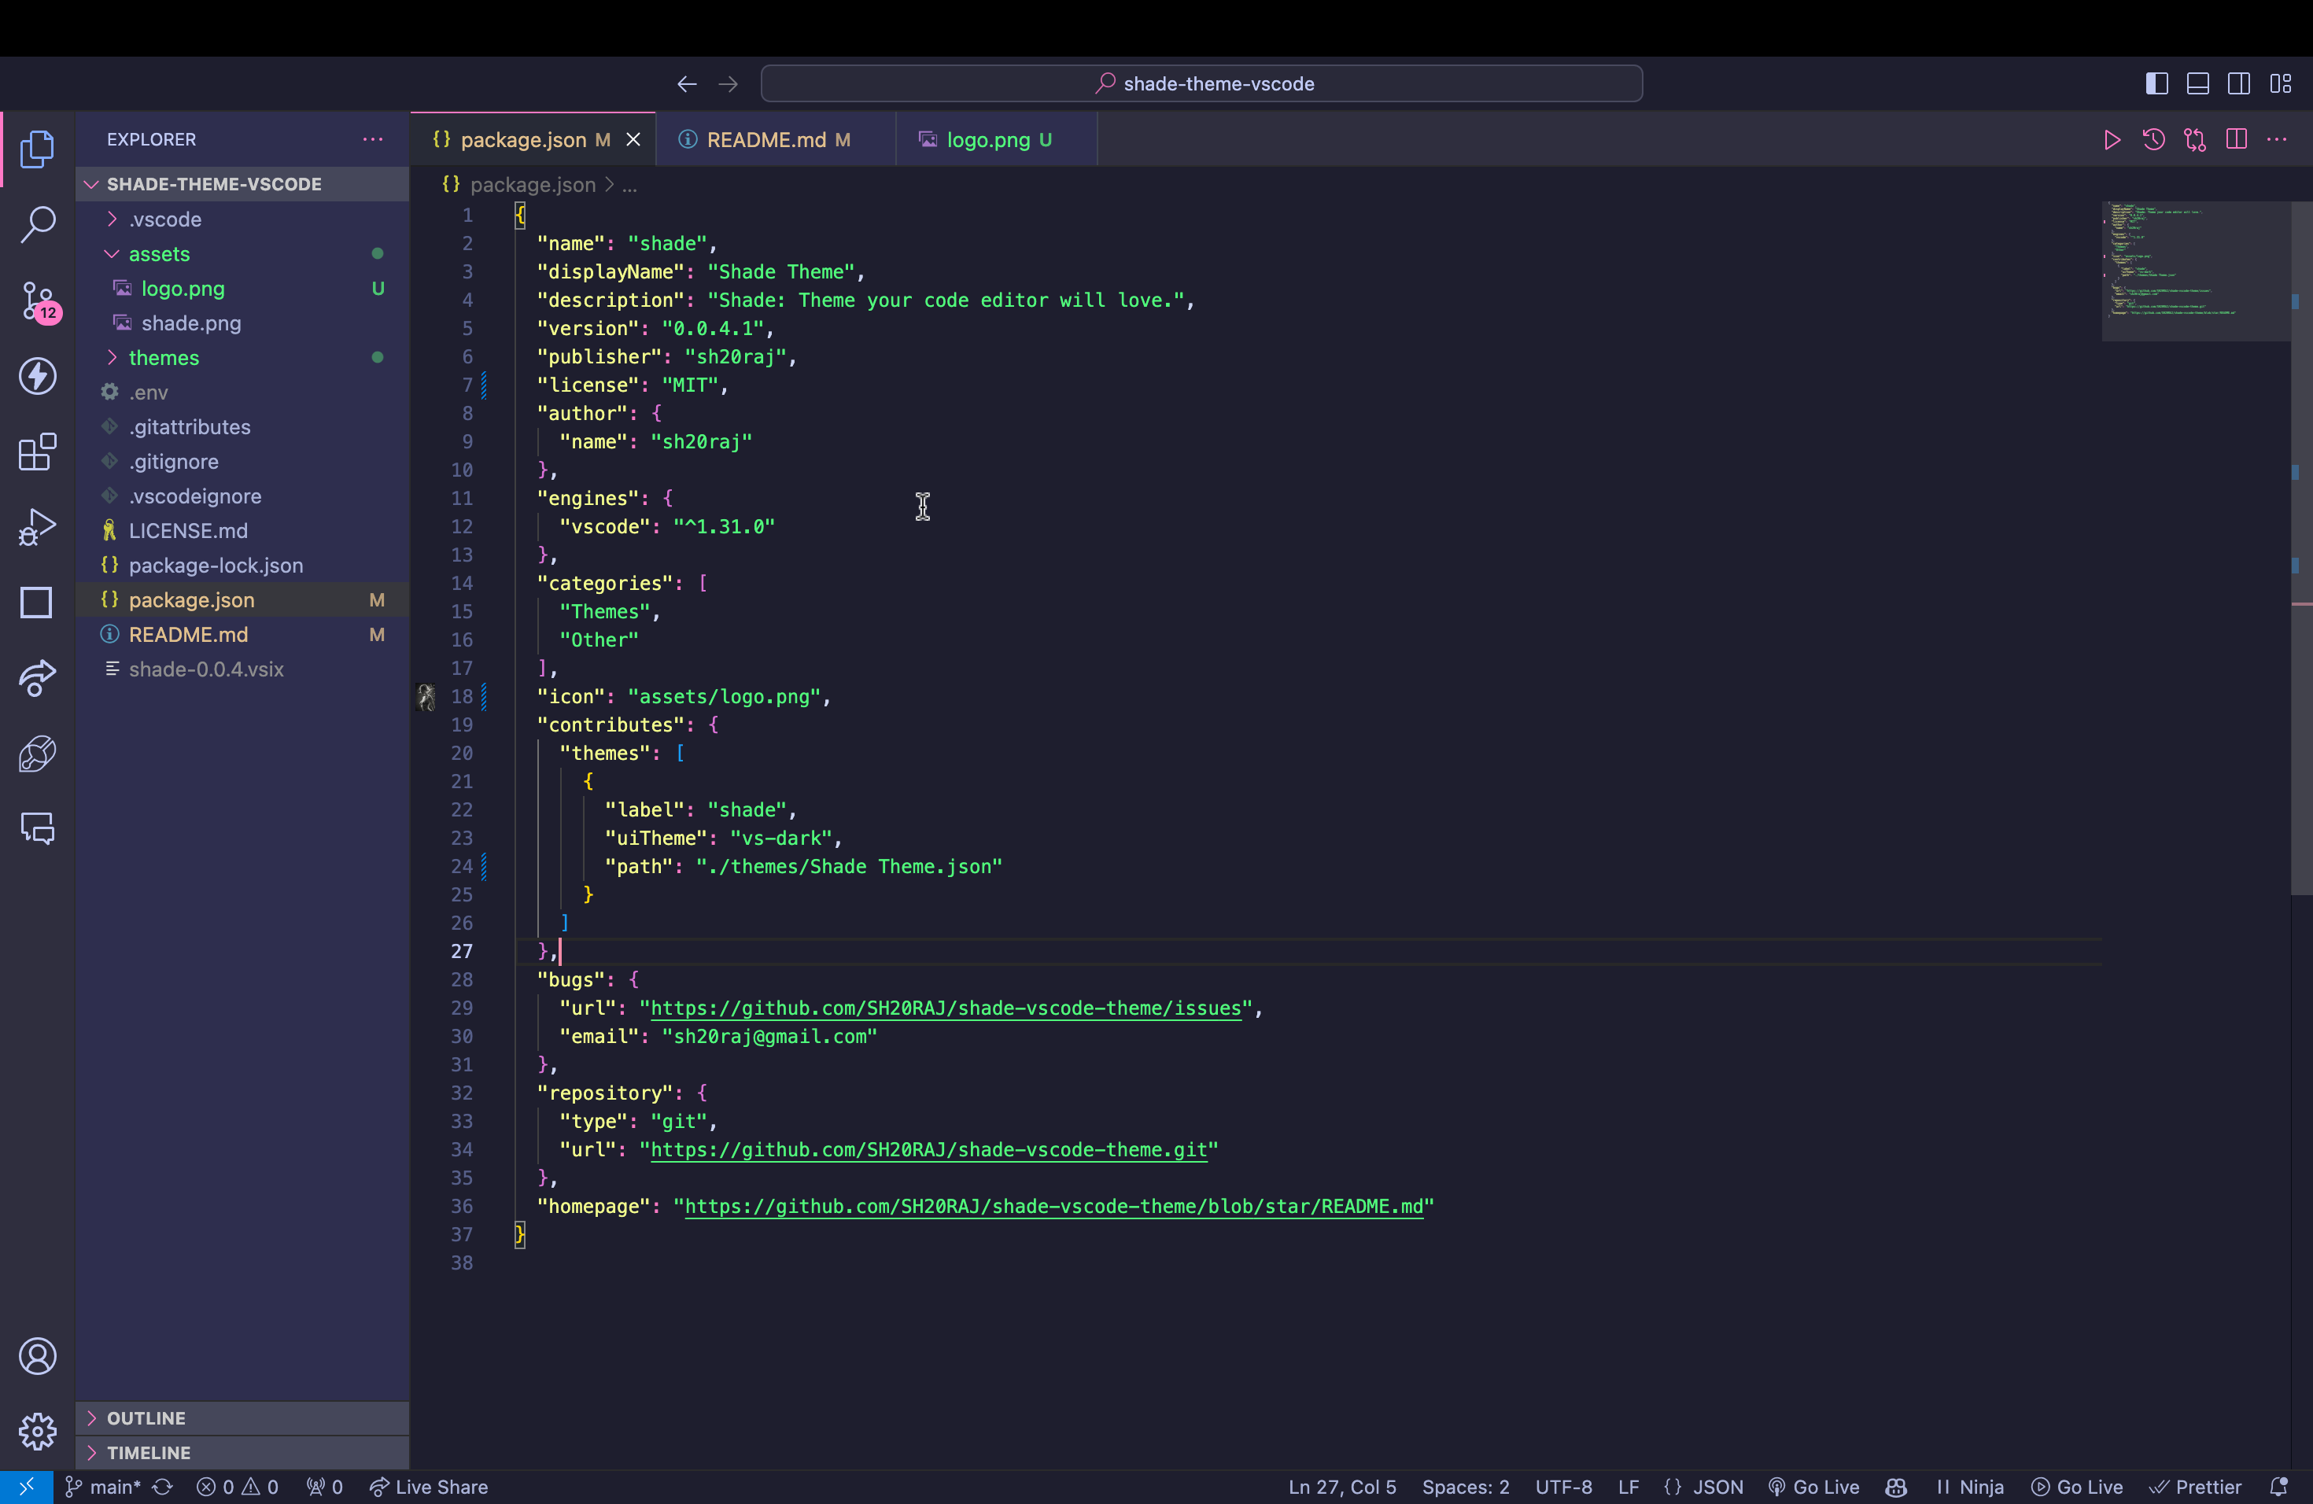Collapse the assets folder
This screenshot has width=2313, height=1504.
[158, 253]
